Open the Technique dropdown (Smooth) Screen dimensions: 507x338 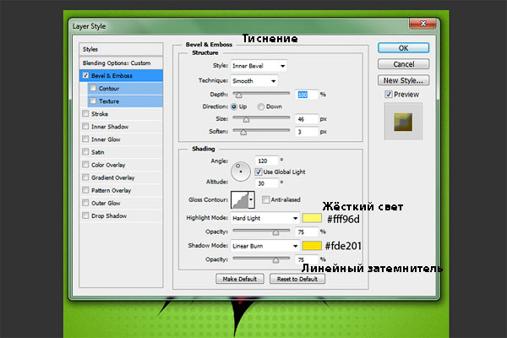click(254, 81)
